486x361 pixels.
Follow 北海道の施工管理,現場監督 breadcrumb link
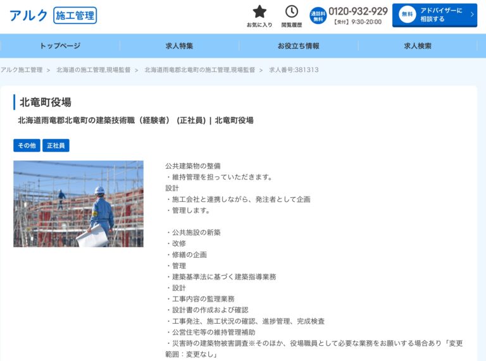(92, 70)
